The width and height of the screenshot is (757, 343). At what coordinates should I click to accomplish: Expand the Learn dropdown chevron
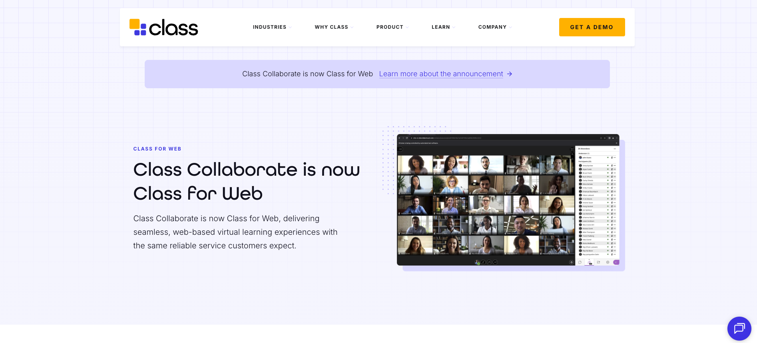[x=454, y=27]
